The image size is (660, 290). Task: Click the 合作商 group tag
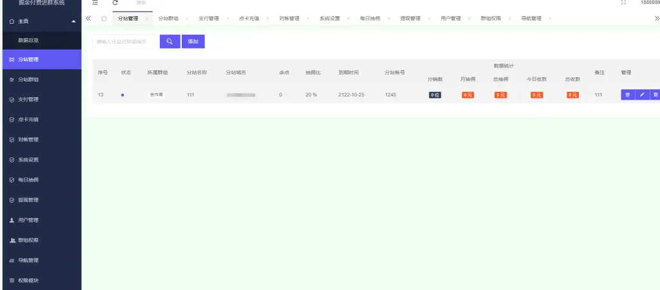click(x=156, y=95)
